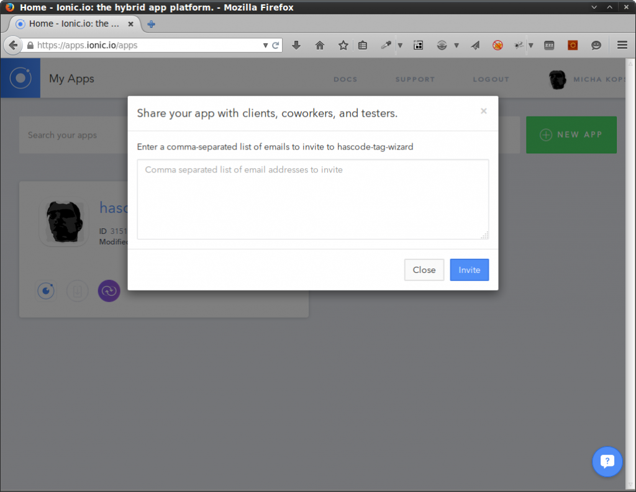This screenshot has height=492, width=636.
Task: Open the Firefox hamburger menu
Action: point(622,45)
